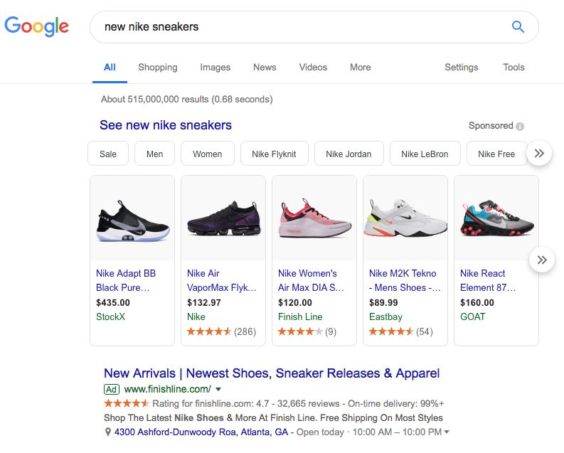
Task: Click the Finish Line seller name
Action: pyautogui.click(x=300, y=316)
